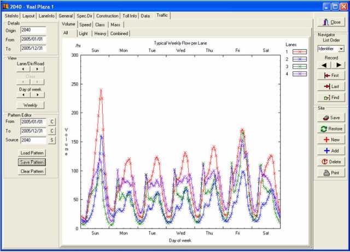Click the Details To date field
The width and height of the screenshot is (350, 252).
33,49
